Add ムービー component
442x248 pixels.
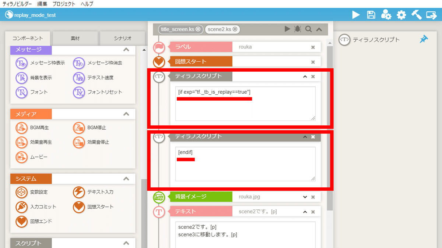point(32,157)
